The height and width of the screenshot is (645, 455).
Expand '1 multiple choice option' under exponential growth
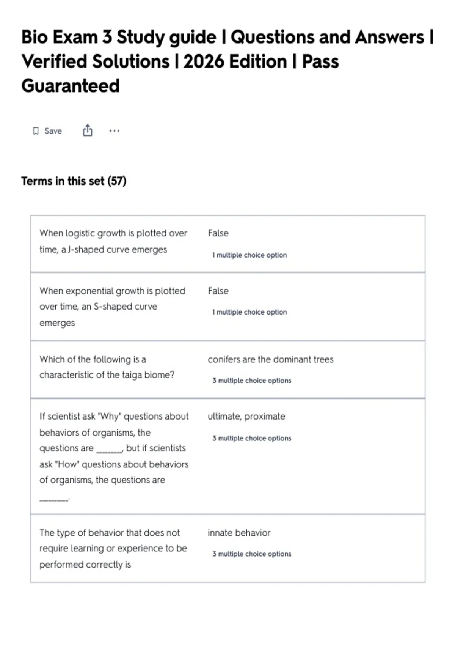pyautogui.click(x=249, y=312)
